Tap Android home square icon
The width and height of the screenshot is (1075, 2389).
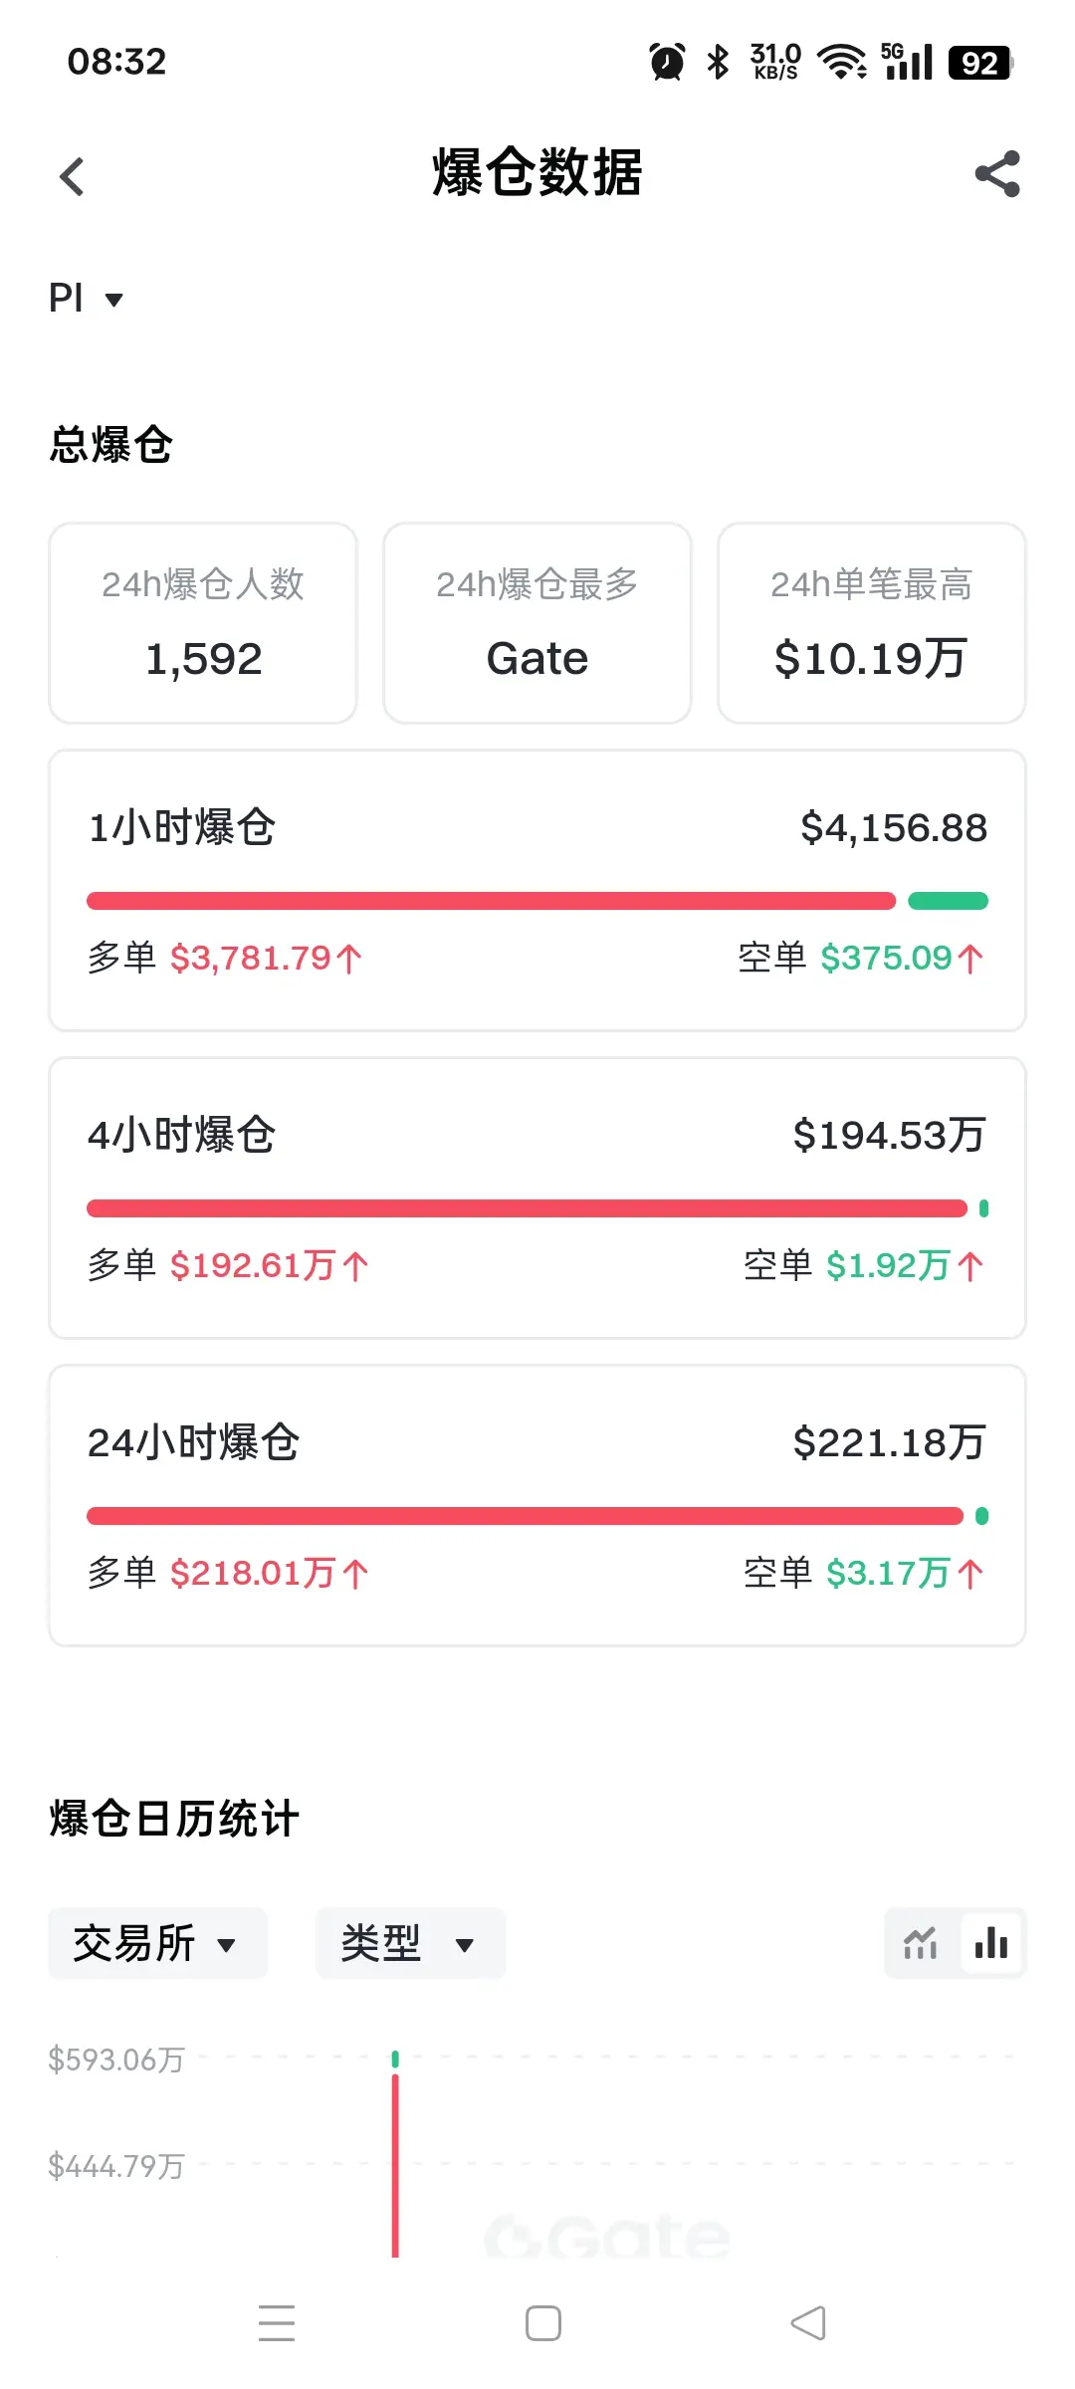543,2322
